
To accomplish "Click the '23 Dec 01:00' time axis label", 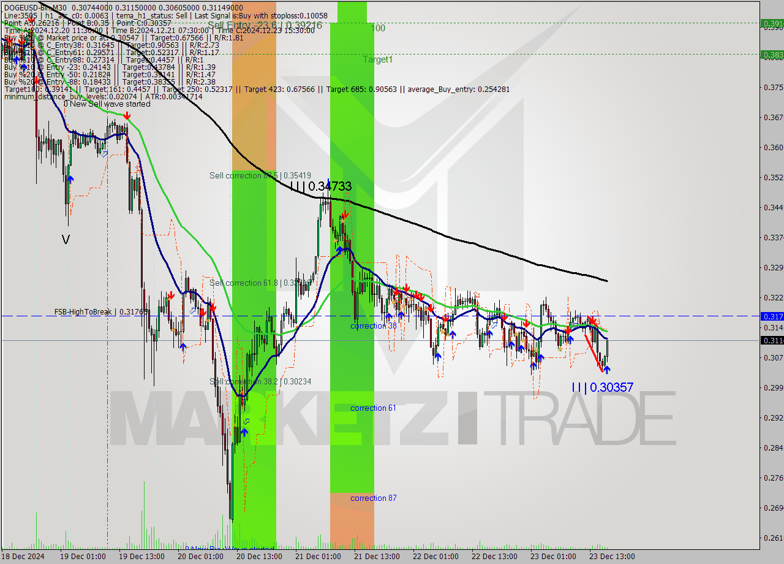I will coord(553,557).
